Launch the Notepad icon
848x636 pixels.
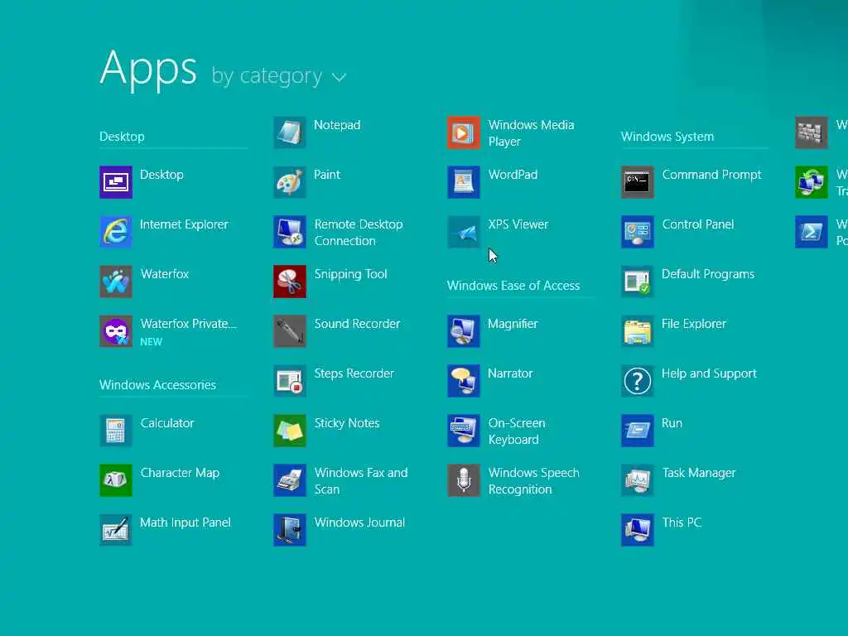290,132
